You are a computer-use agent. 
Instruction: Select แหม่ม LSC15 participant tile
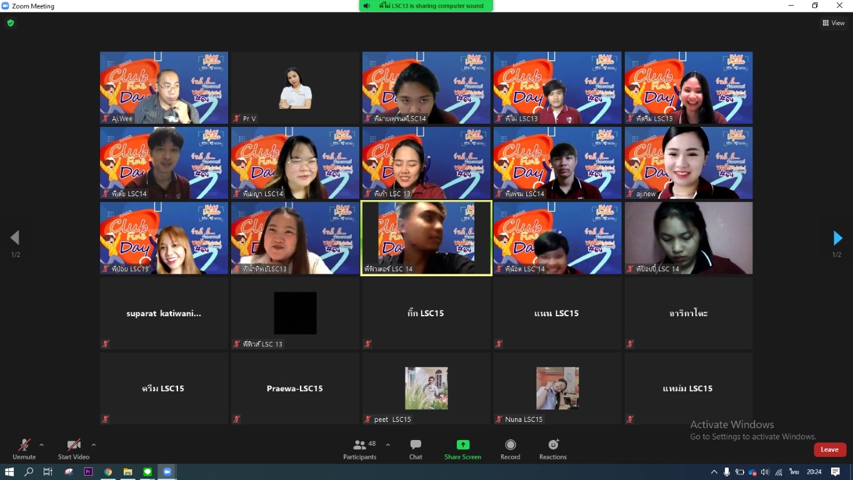click(x=689, y=388)
